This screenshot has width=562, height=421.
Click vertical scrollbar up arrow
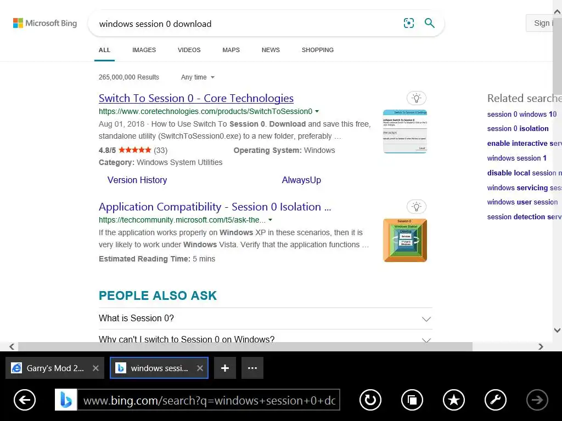(558, 12)
